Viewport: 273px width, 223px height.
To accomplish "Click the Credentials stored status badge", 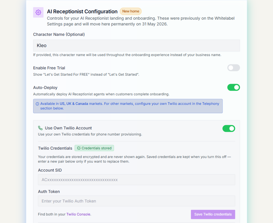I will [94, 148].
